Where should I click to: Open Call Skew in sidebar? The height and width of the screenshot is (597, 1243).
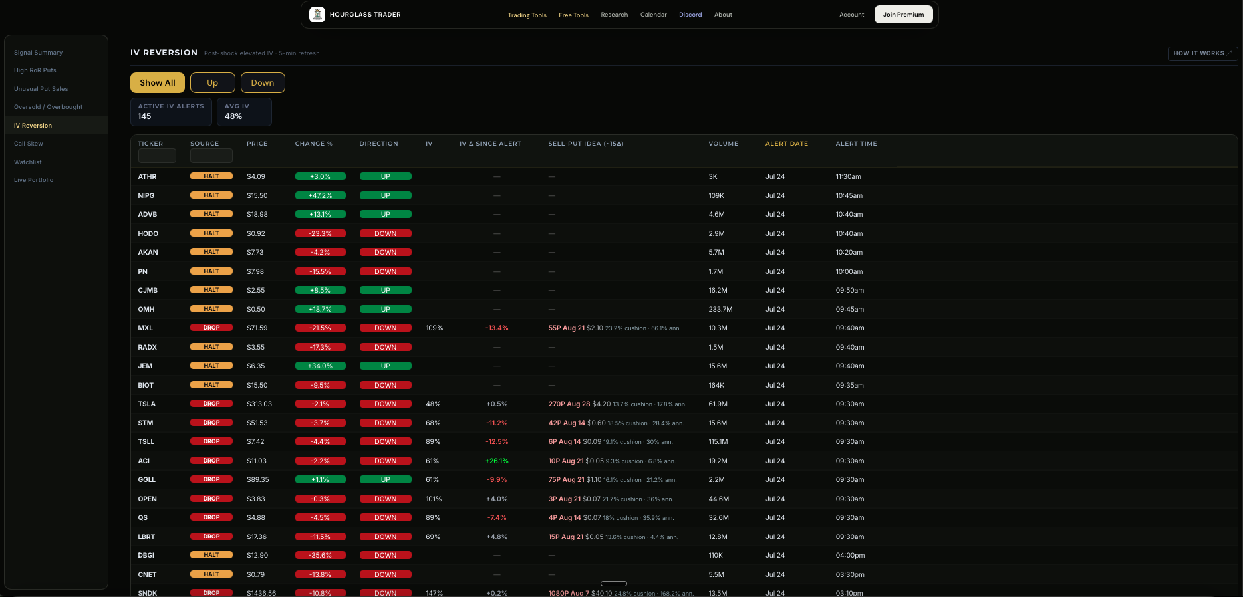tap(29, 144)
